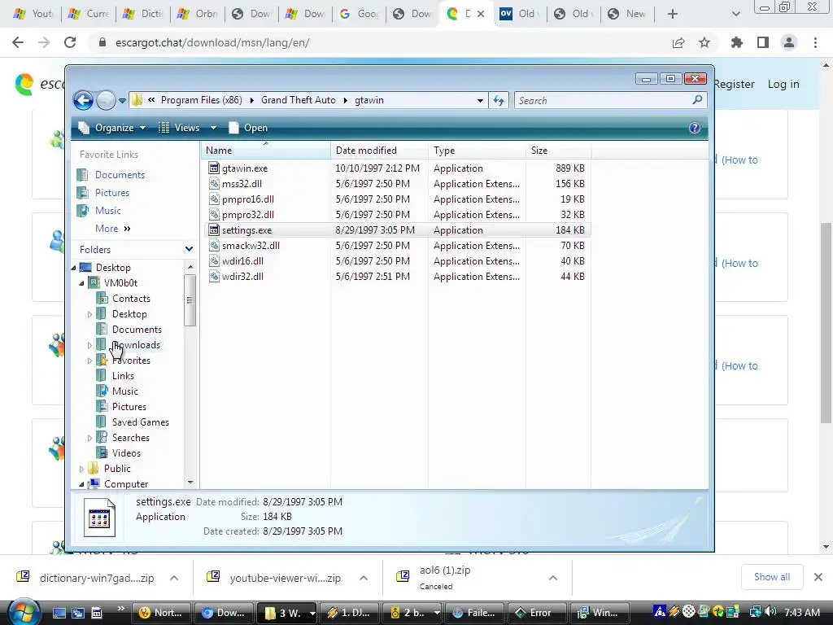Collapse the Folders pane chevron
Image resolution: width=833 pixels, height=625 pixels.
(x=189, y=249)
